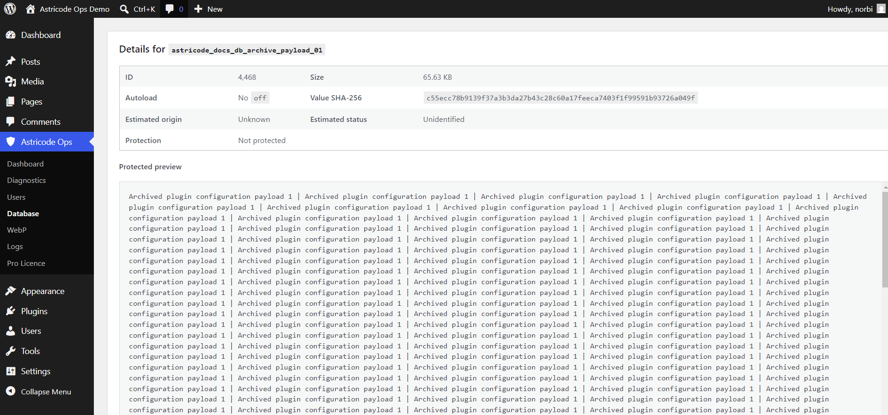
Task: Click the Plugins plug icon
Action: (x=10, y=311)
